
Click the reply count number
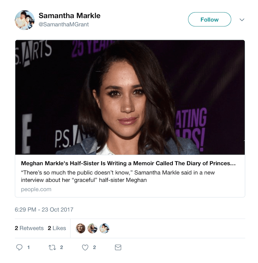[28, 248]
